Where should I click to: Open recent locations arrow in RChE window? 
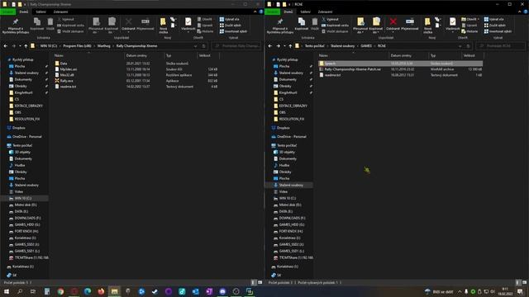[x=284, y=46]
